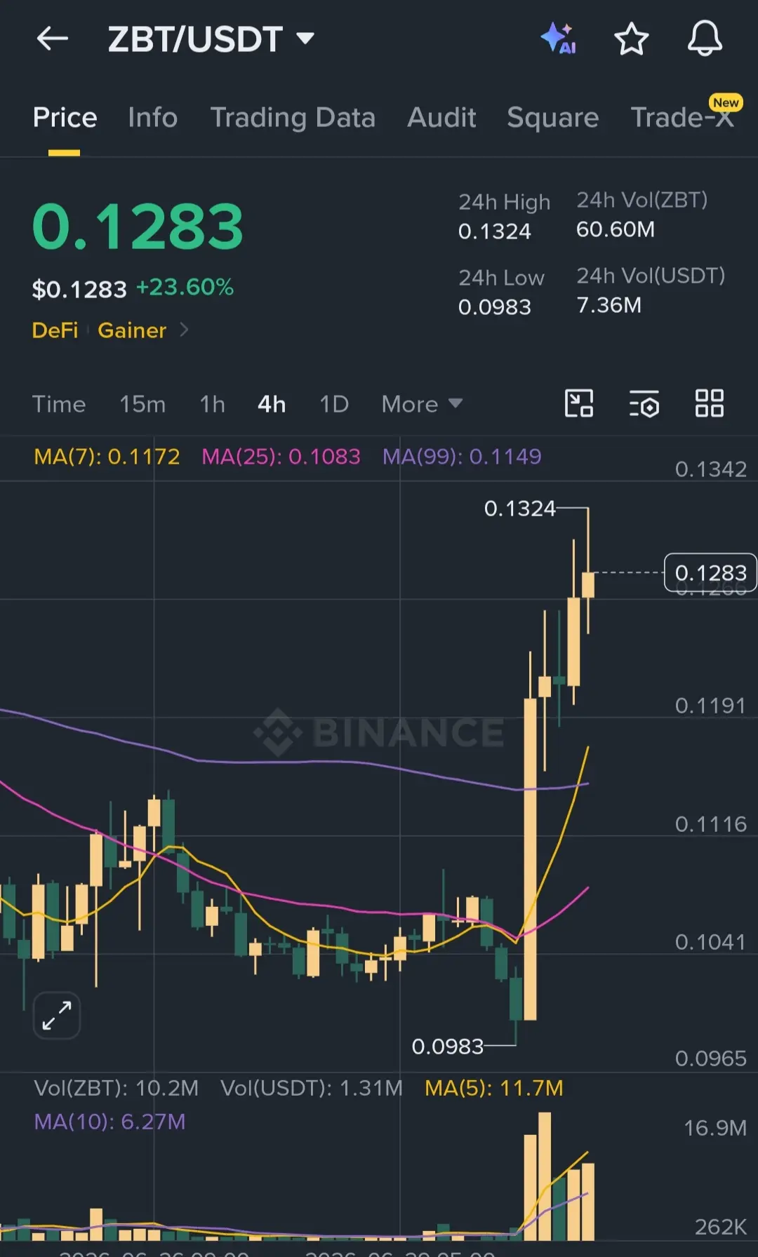Open chart indicator settings icon
This screenshot has width=758, height=1257.
[644, 403]
